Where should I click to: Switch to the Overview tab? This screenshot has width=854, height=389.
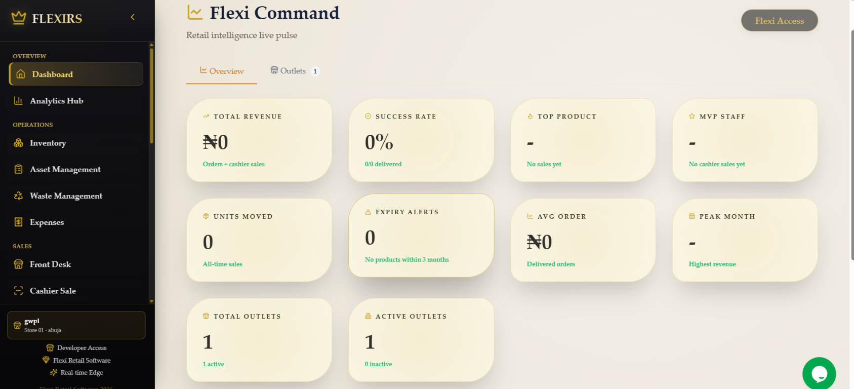point(222,71)
